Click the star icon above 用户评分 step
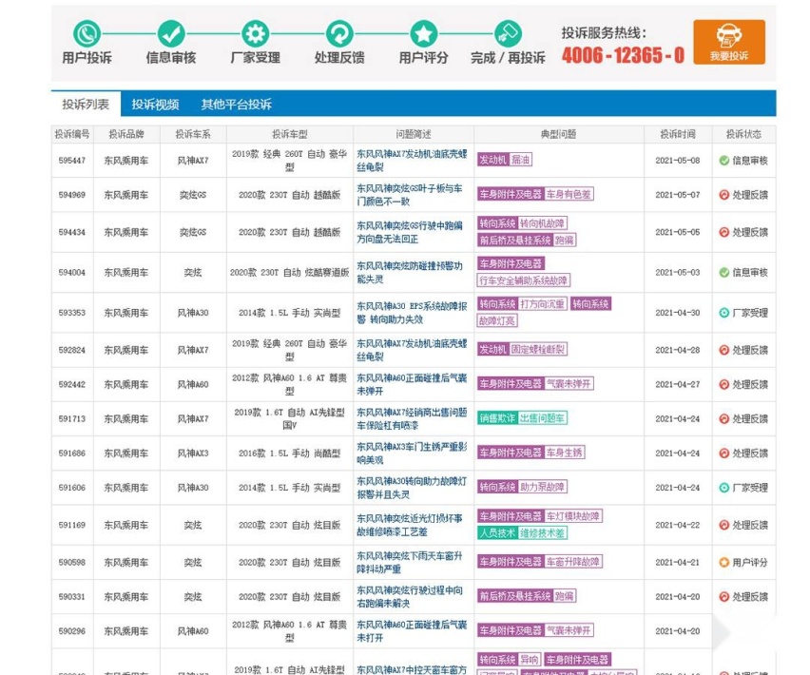810x675 pixels. click(424, 33)
